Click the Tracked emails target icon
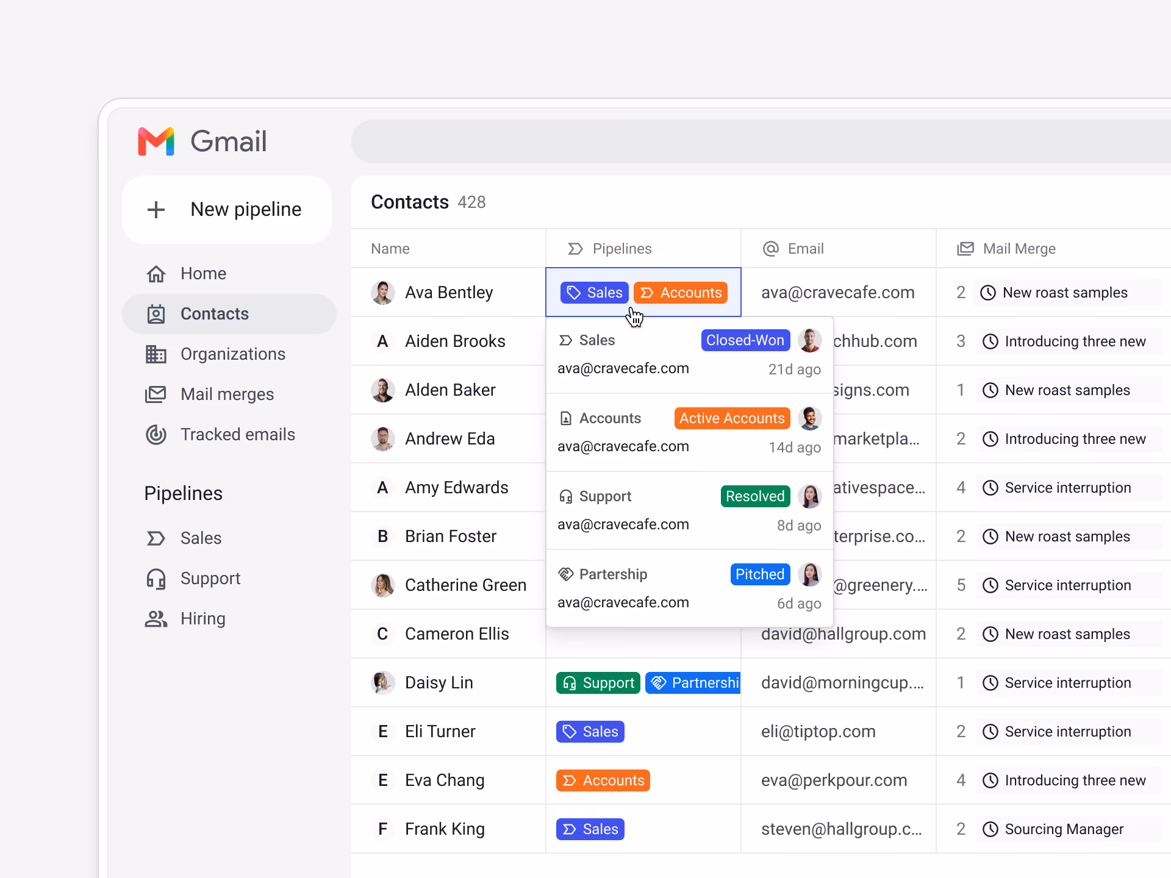The height and width of the screenshot is (878, 1171). [x=156, y=435]
